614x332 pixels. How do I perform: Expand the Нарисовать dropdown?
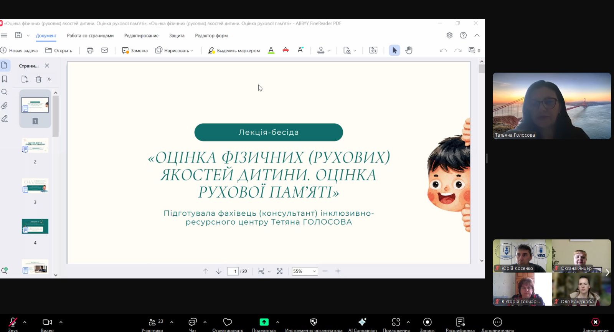(x=192, y=51)
